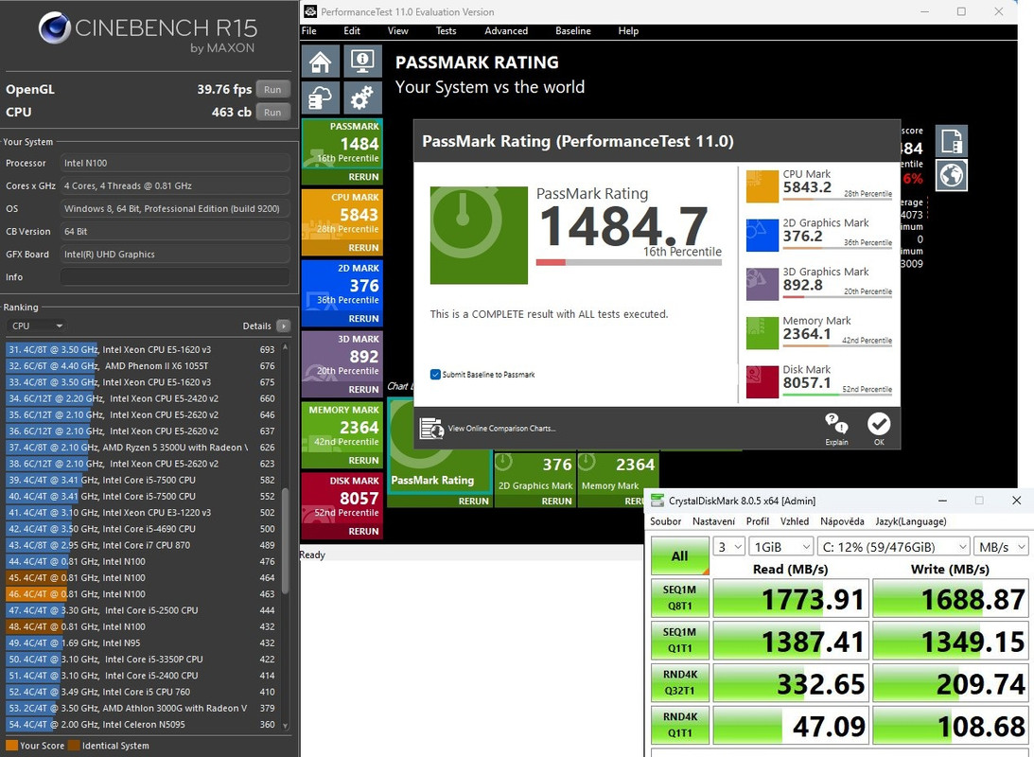Open cloud baseline icon in PerformanceTest

[321, 99]
